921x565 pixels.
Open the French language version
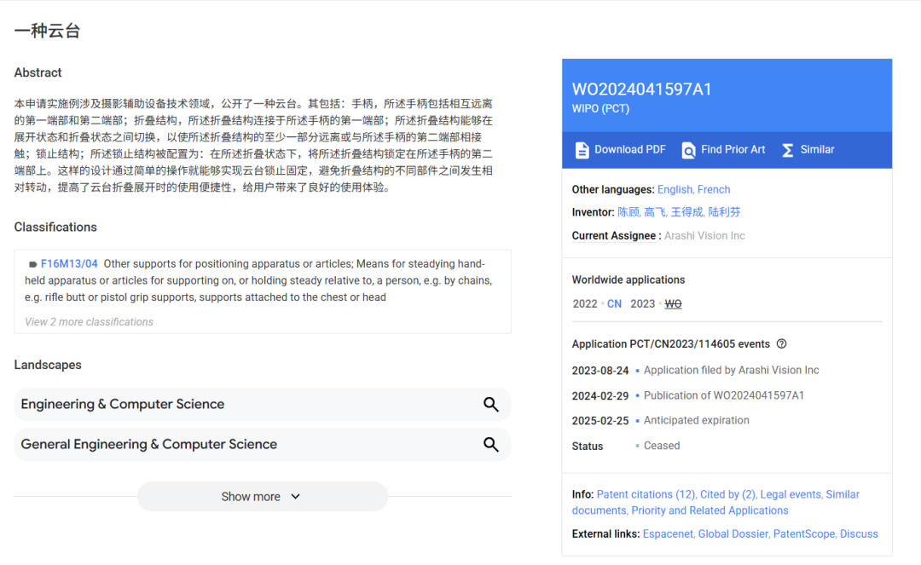coord(714,190)
